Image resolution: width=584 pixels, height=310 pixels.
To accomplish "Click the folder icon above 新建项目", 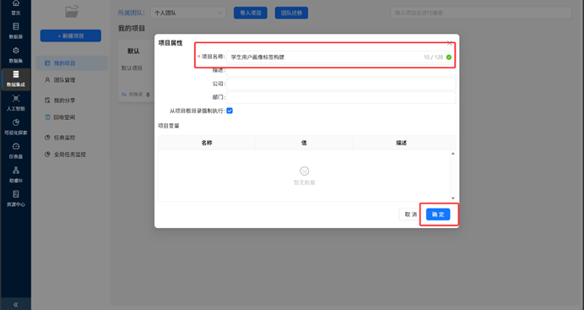I will [x=72, y=11].
